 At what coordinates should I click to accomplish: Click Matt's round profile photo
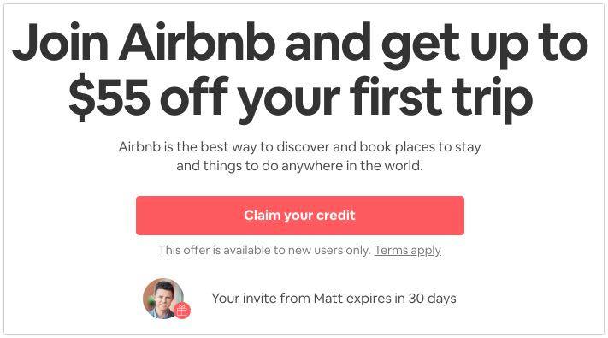(x=163, y=298)
